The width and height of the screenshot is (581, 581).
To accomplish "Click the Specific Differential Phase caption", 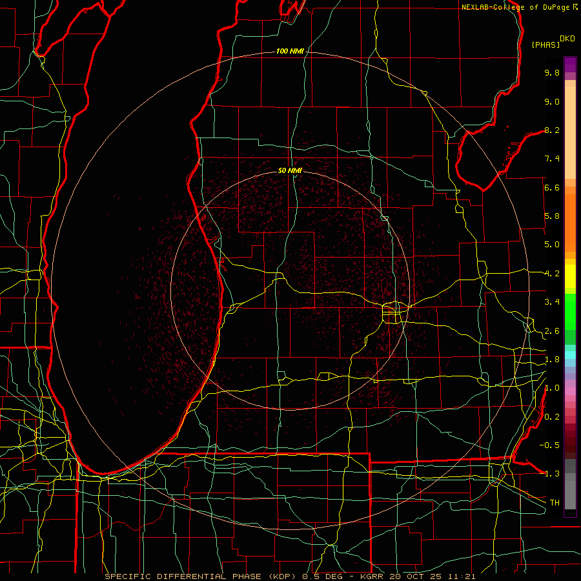I will click(x=290, y=576).
